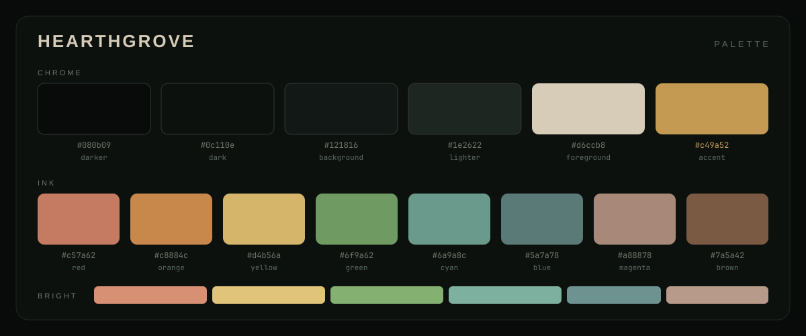Pick the red ink swatch #c57a62

click(x=79, y=219)
